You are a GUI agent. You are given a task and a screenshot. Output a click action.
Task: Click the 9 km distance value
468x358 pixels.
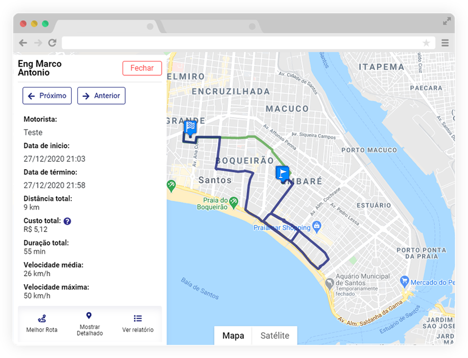pyautogui.click(x=32, y=207)
